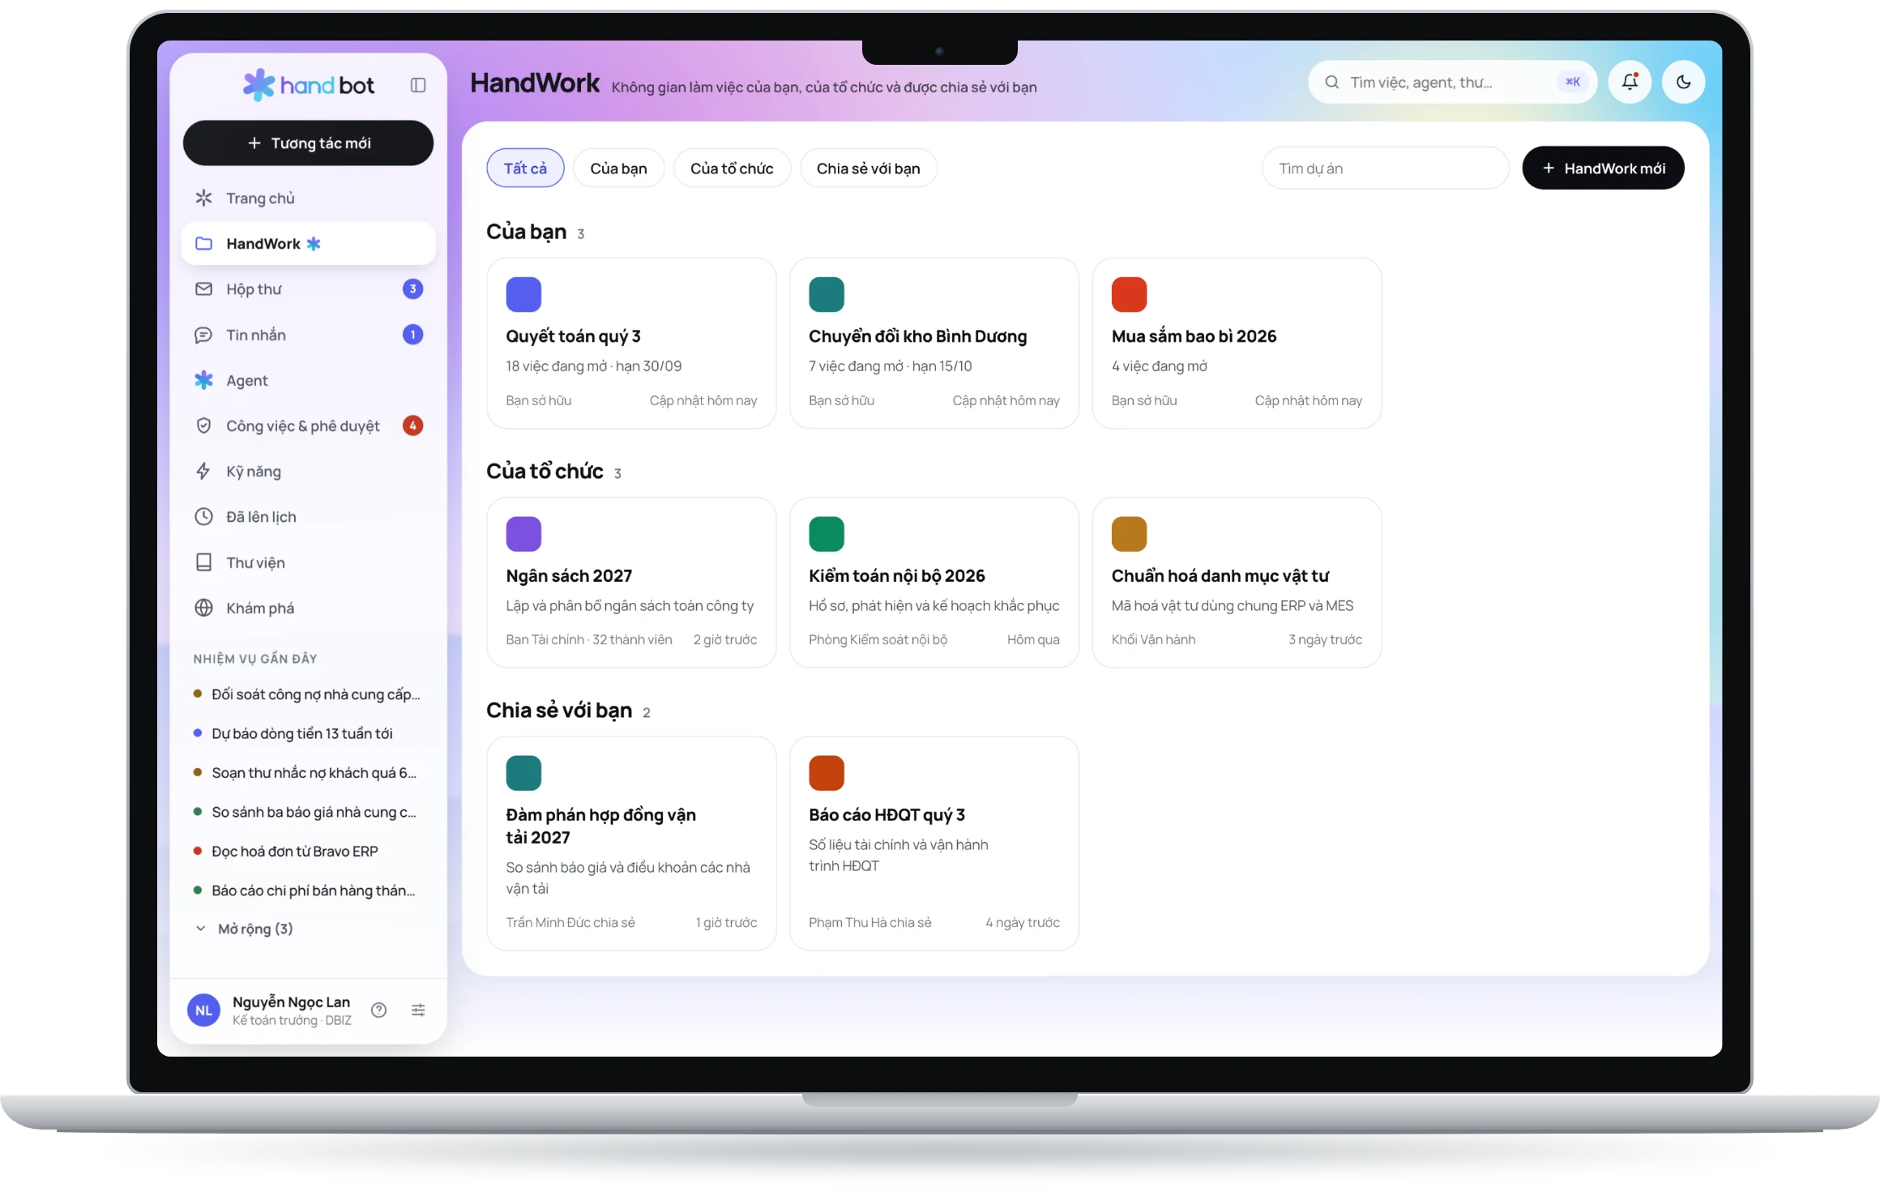This screenshot has width=1880, height=1196.
Task: Open recent task Dự báo dòng tiền 13 tuần tới
Action: click(x=301, y=733)
